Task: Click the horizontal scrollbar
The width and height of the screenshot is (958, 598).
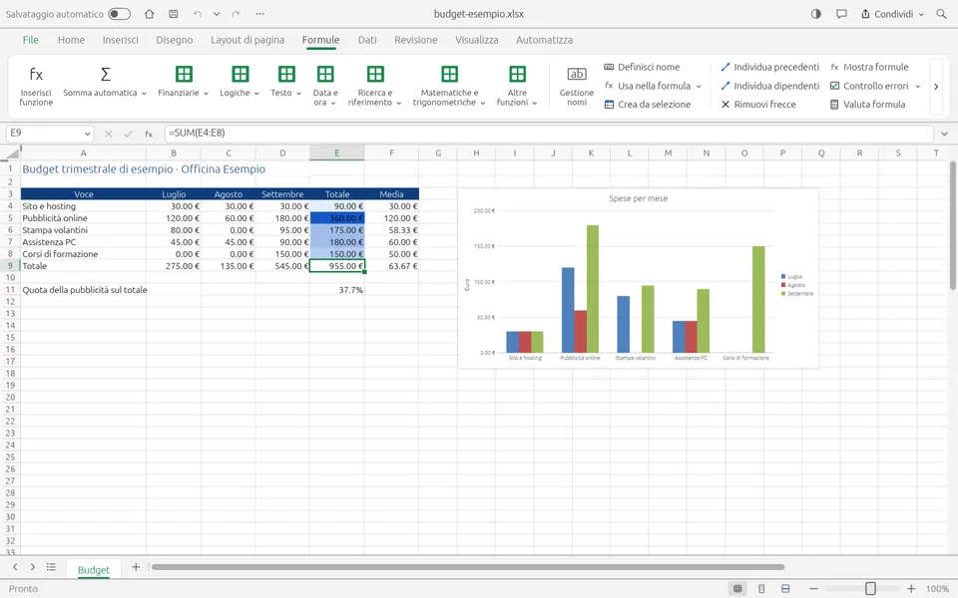Action: click(x=468, y=567)
